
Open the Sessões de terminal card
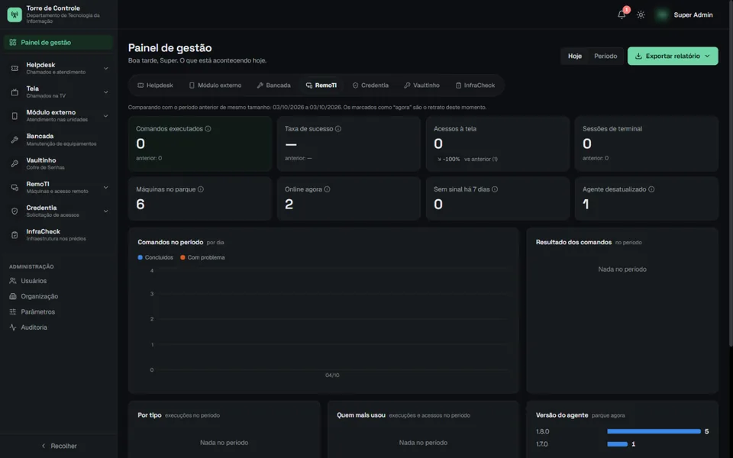646,144
